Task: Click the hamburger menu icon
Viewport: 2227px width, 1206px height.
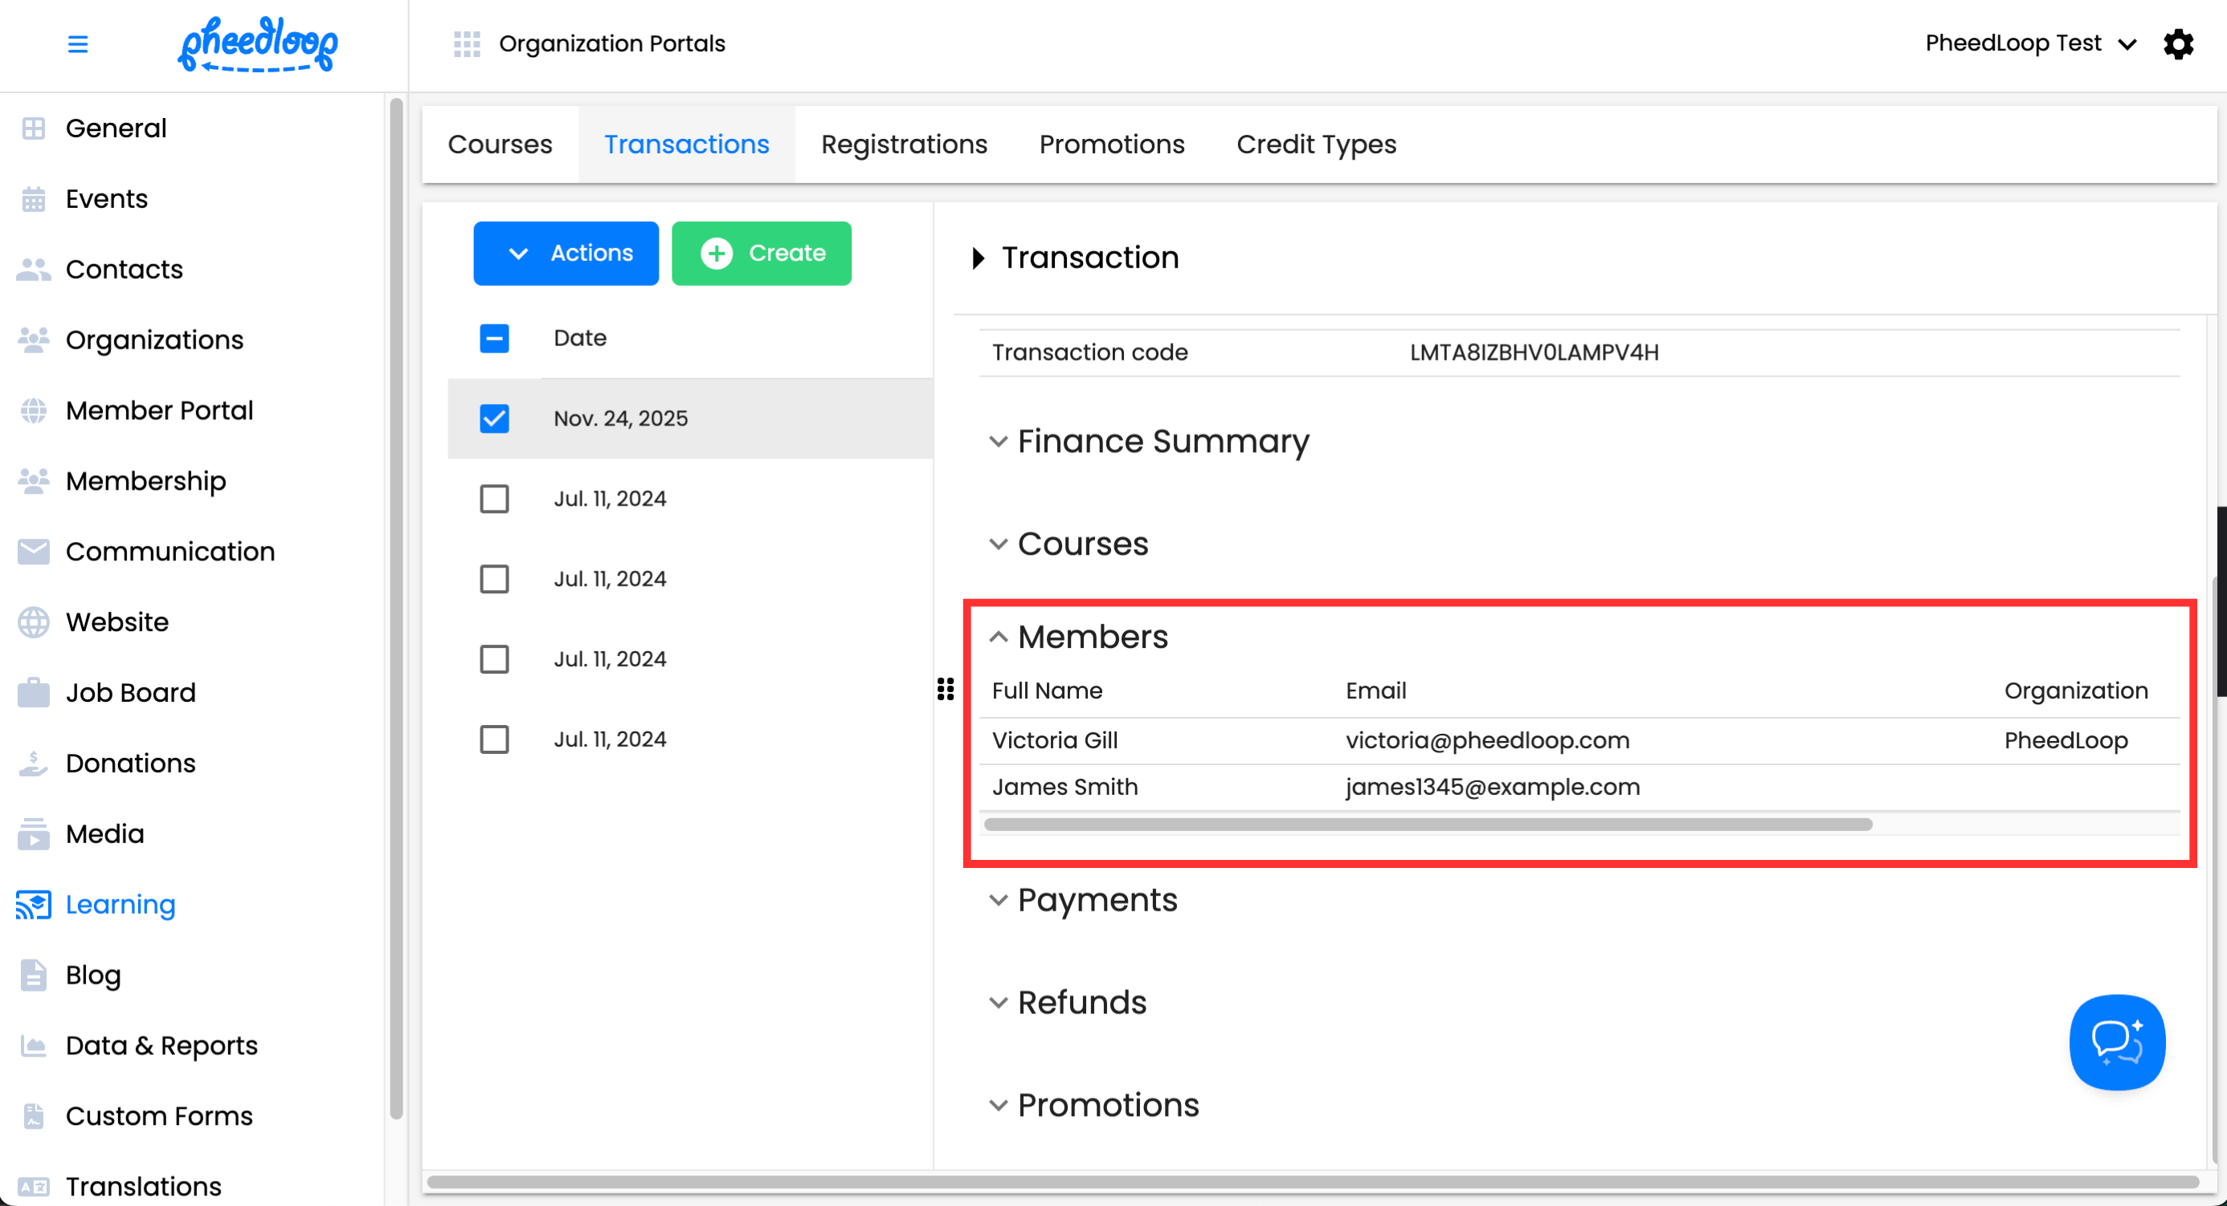Action: tap(78, 44)
